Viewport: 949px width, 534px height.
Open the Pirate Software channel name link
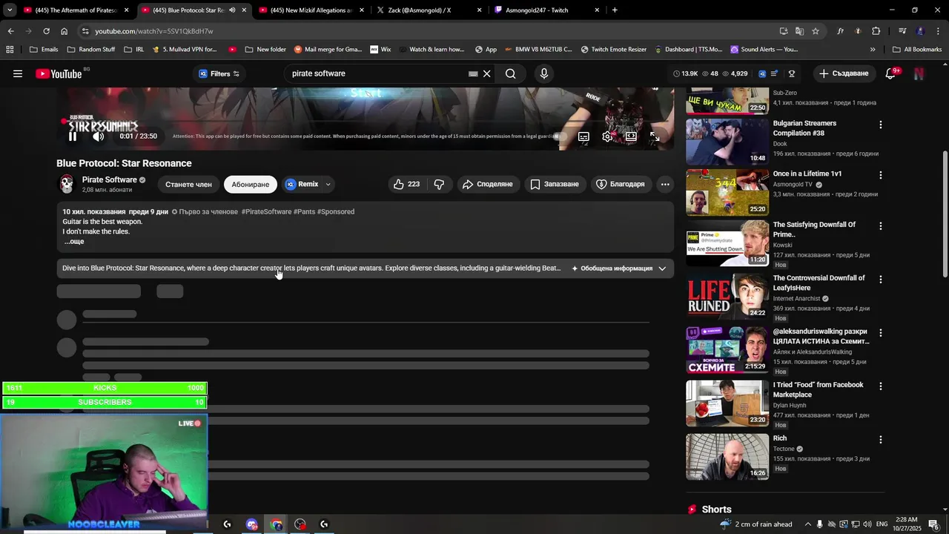(109, 179)
